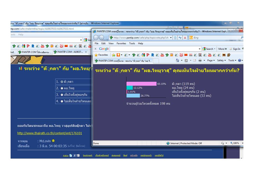Open the Google favorite icon in the vote window

[143, 55]
